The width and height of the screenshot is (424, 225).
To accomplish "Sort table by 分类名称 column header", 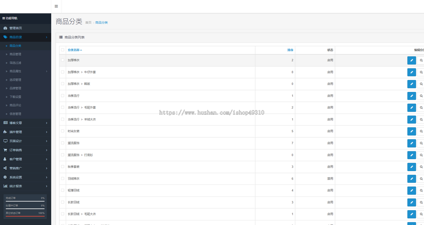I will pos(75,50).
